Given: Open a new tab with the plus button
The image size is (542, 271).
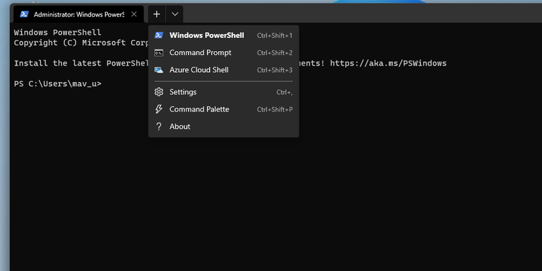Looking at the screenshot, I should [x=156, y=14].
